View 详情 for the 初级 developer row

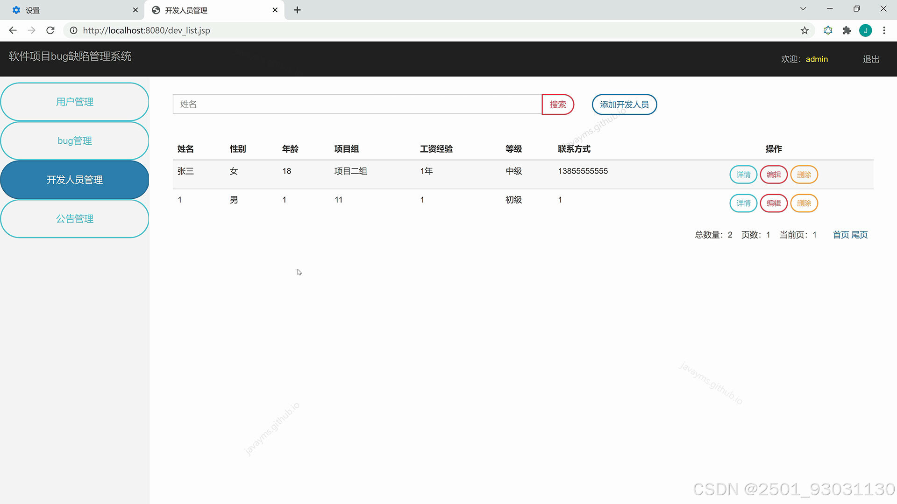(743, 203)
